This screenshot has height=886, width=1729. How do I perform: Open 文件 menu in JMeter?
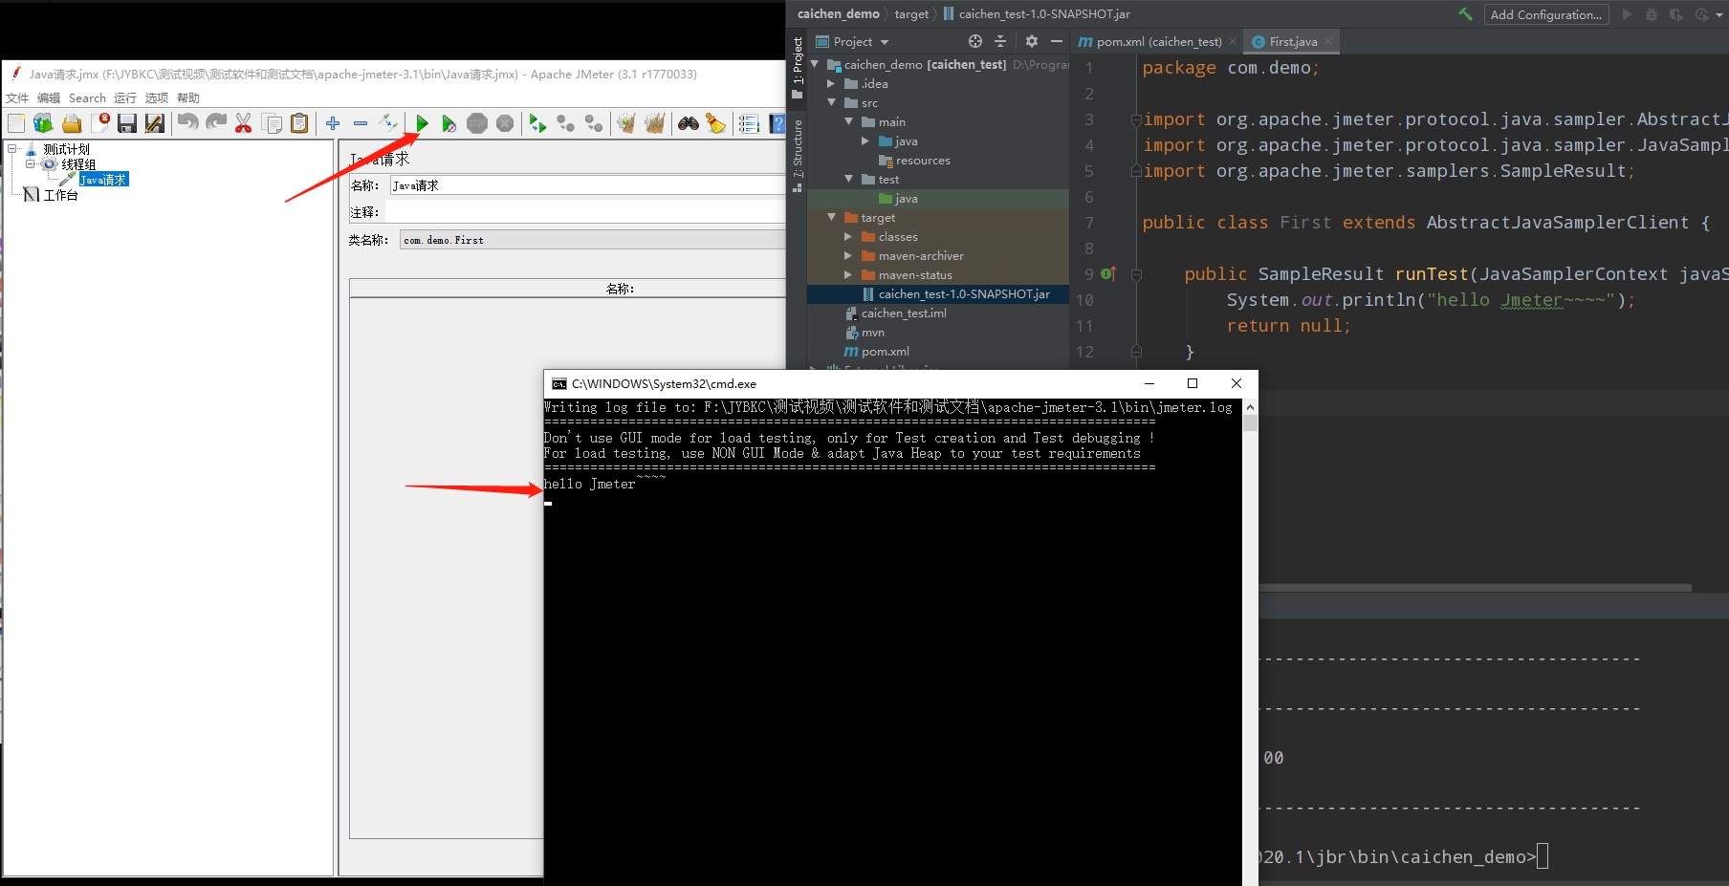point(17,97)
